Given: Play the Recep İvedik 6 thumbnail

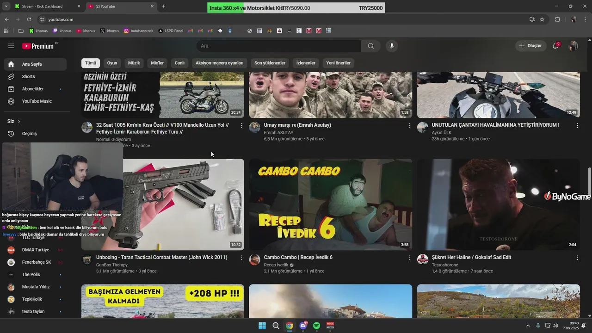Looking at the screenshot, I should (x=331, y=205).
